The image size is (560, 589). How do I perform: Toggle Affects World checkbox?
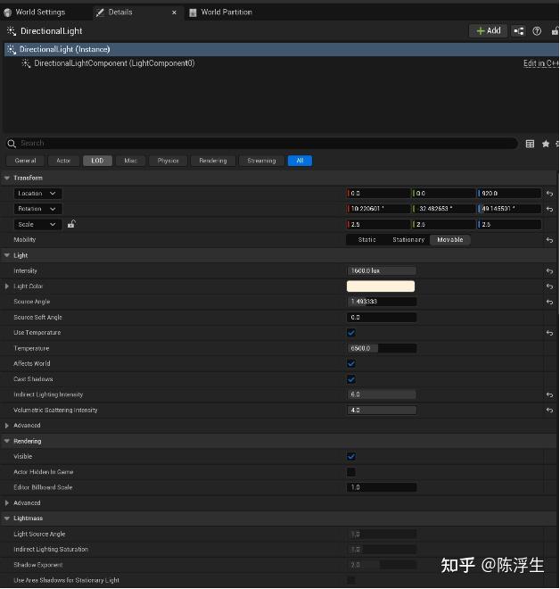pos(351,363)
